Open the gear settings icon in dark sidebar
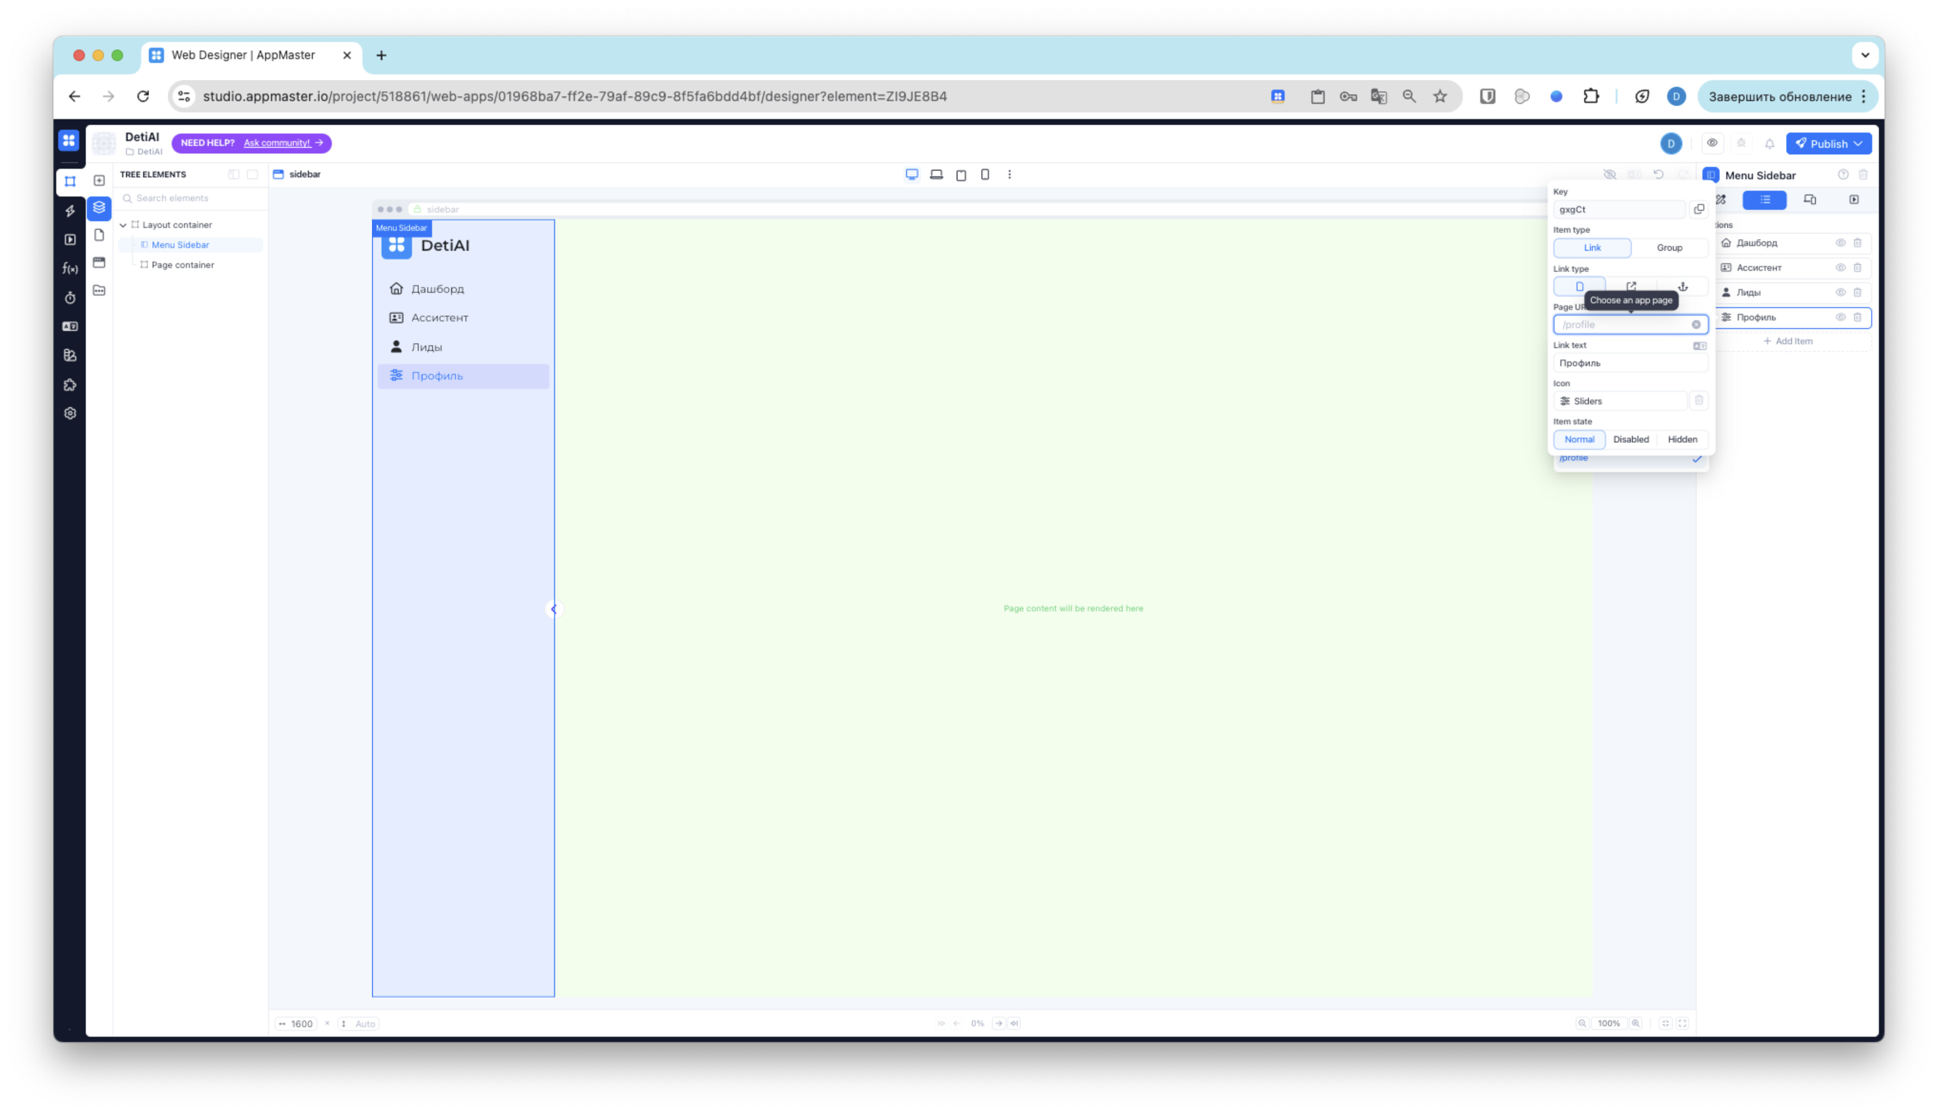 pyautogui.click(x=70, y=413)
